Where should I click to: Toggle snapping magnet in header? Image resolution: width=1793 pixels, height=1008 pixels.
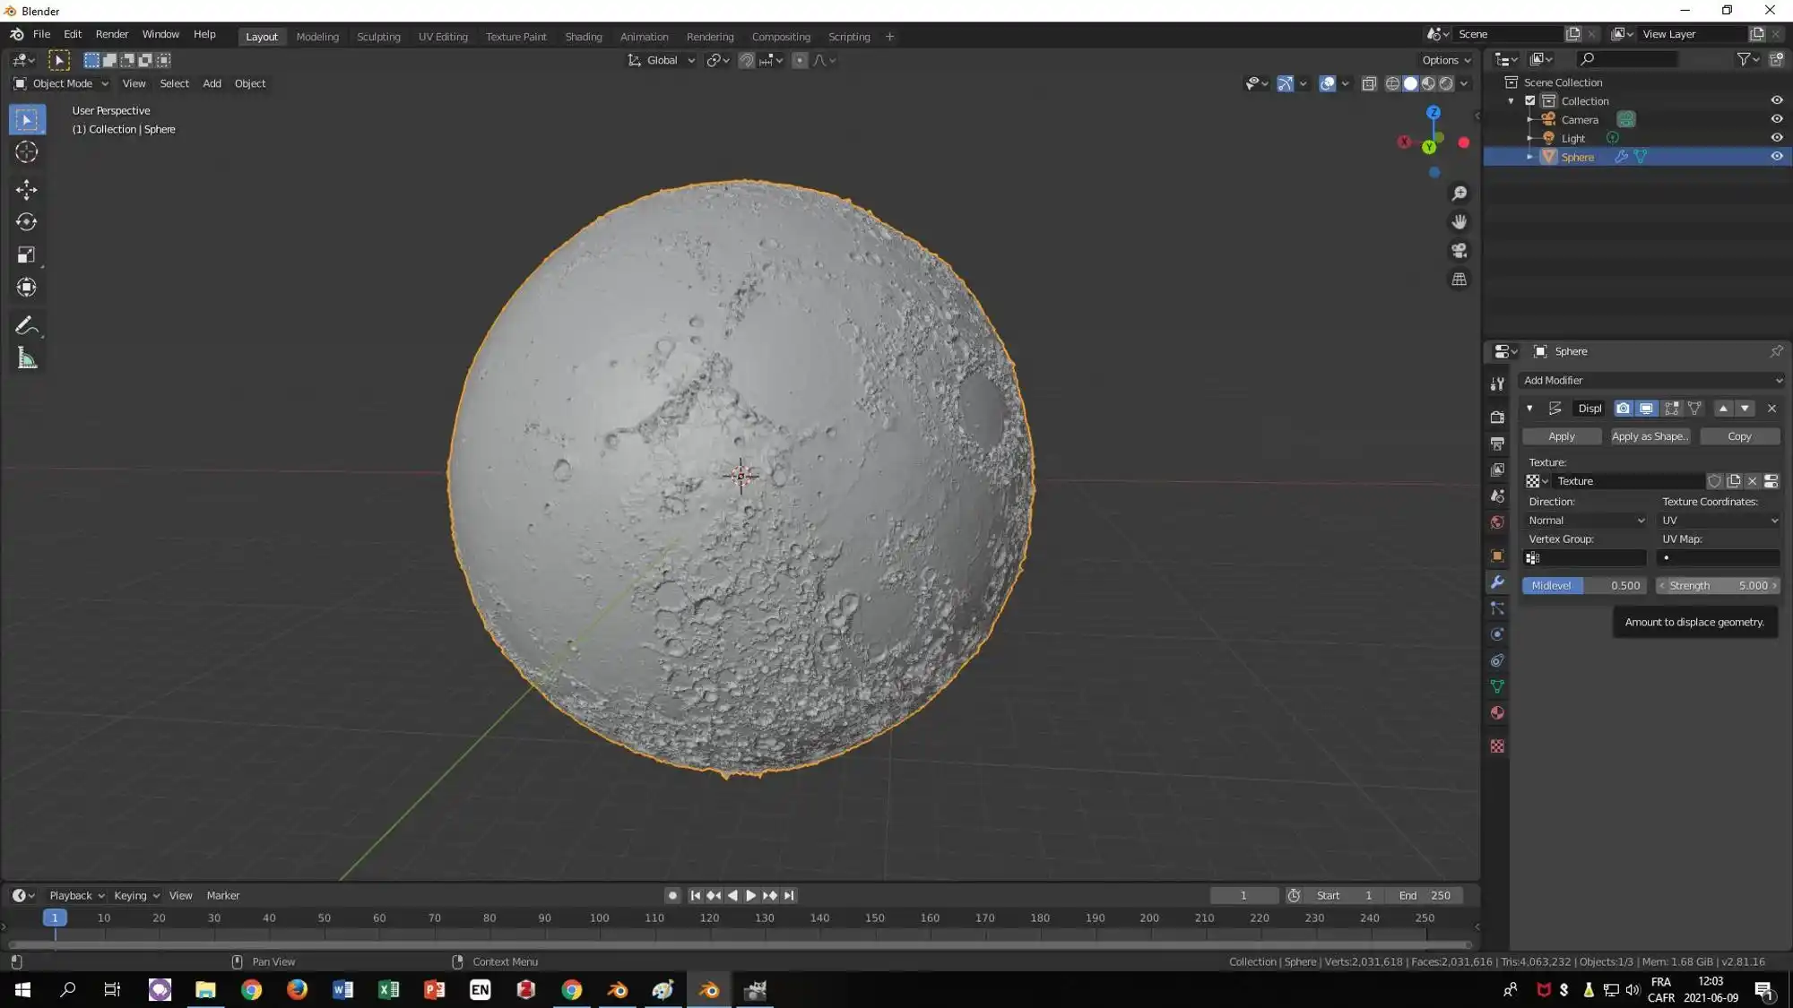click(x=746, y=60)
